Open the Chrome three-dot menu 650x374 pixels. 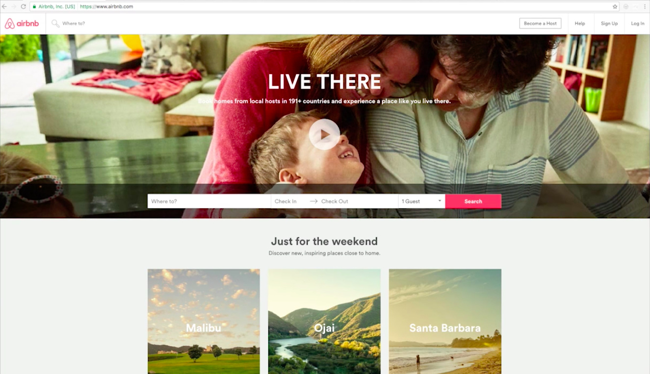(645, 7)
